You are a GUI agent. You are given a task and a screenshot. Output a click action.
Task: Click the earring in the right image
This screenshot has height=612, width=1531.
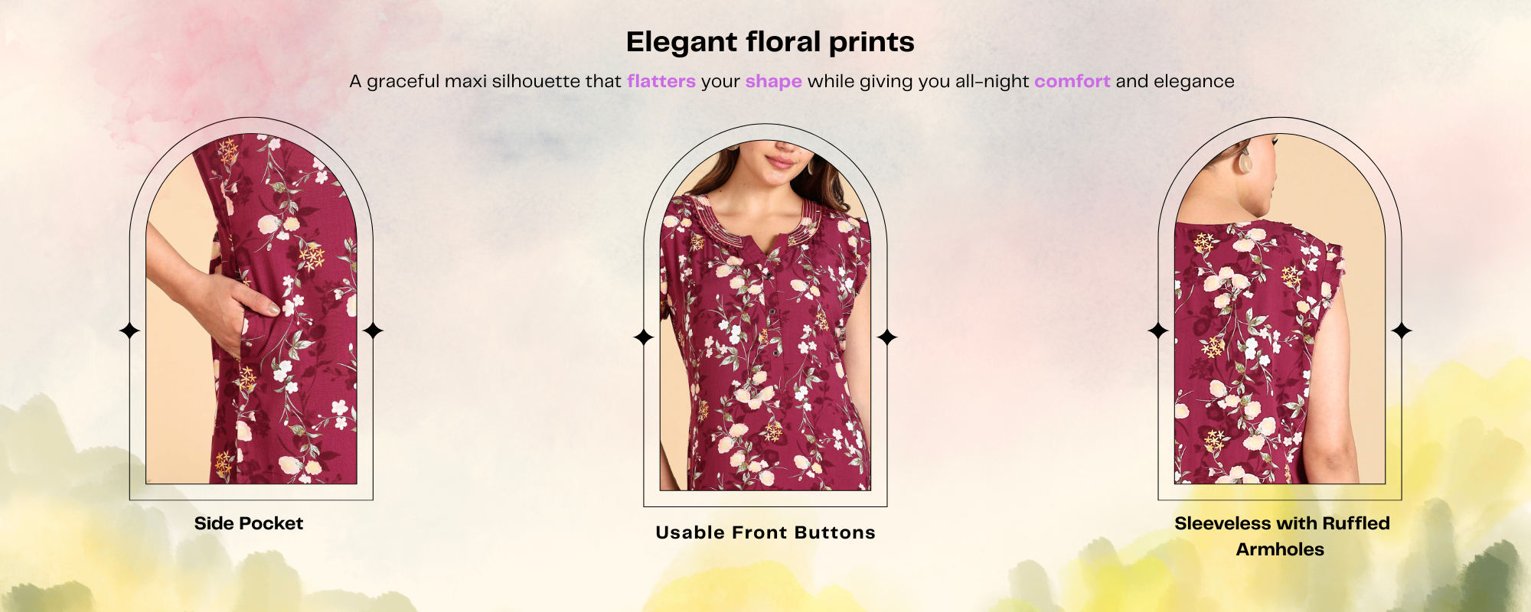[x=1246, y=161]
